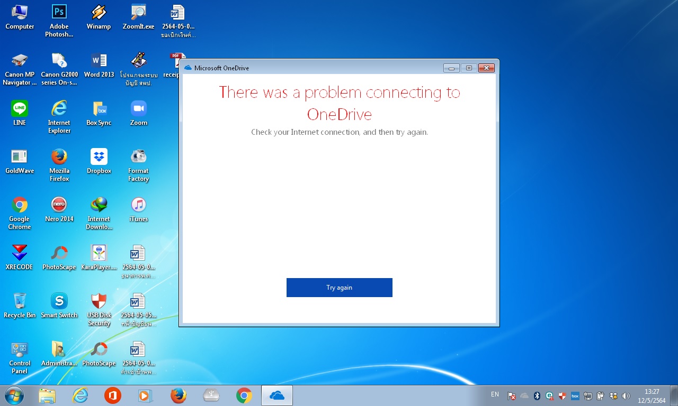Select the LINE desktop icon
The height and width of the screenshot is (406, 678).
point(20,113)
